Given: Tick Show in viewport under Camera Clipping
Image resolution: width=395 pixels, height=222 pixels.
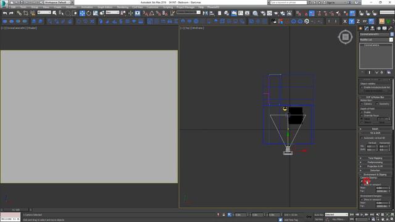Looking at the screenshot, I should tap(362, 184).
